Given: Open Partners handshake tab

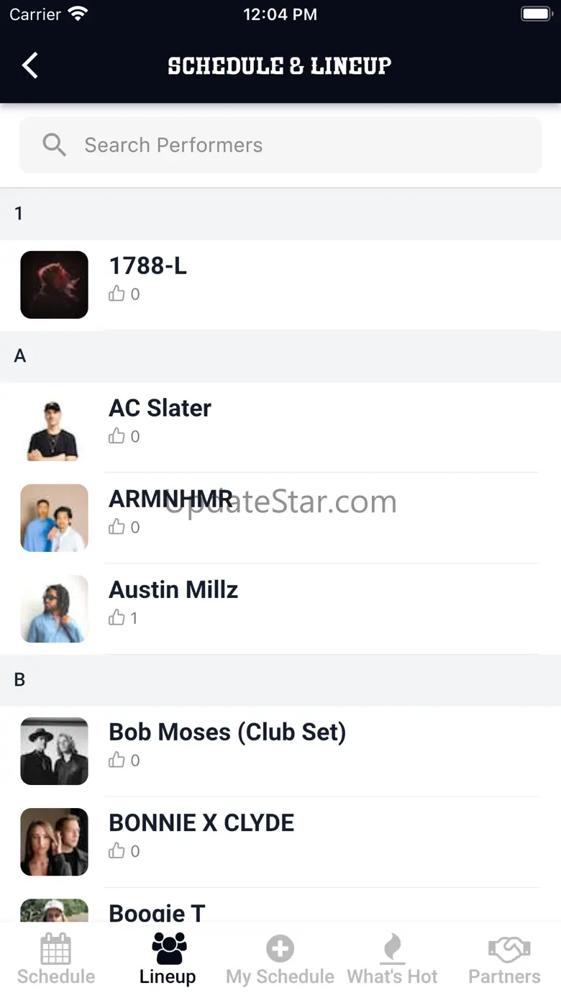Looking at the screenshot, I should click(x=504, y=958).
